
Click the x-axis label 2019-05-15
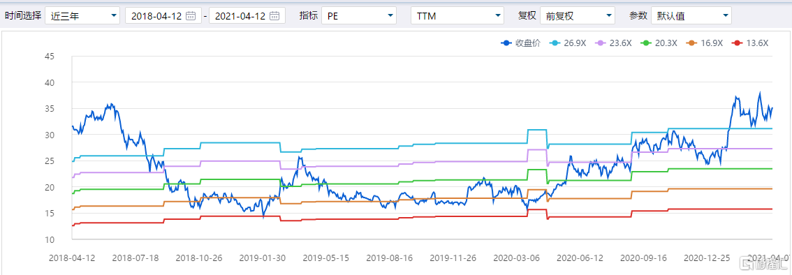tap(325, 258)
